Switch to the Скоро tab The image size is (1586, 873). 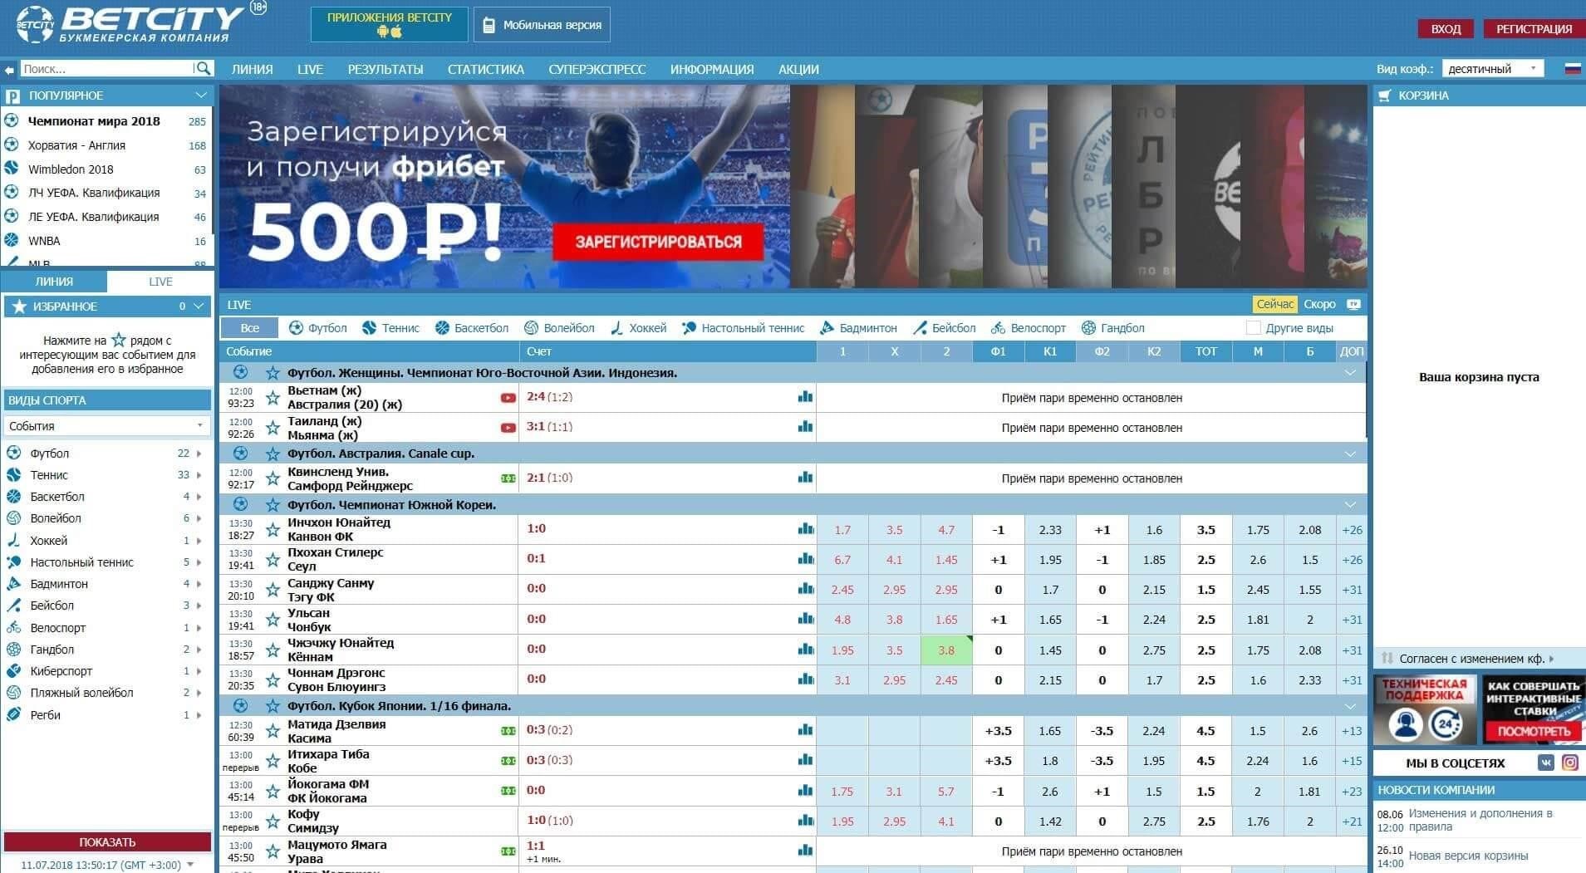(1319, 304)
